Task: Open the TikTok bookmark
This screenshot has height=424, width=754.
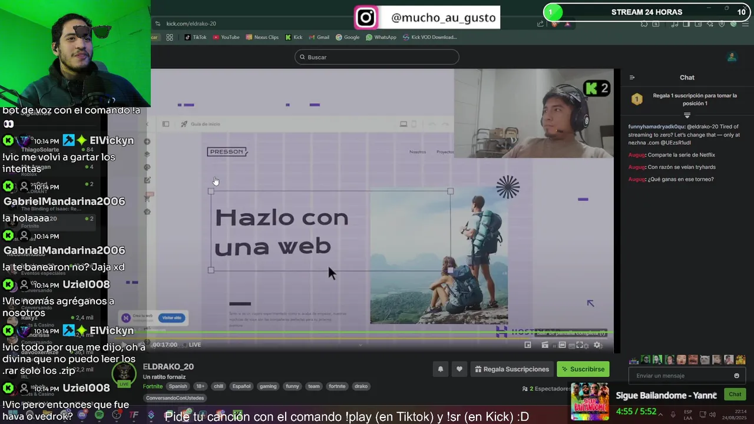Action: click(x=195, y=37)
